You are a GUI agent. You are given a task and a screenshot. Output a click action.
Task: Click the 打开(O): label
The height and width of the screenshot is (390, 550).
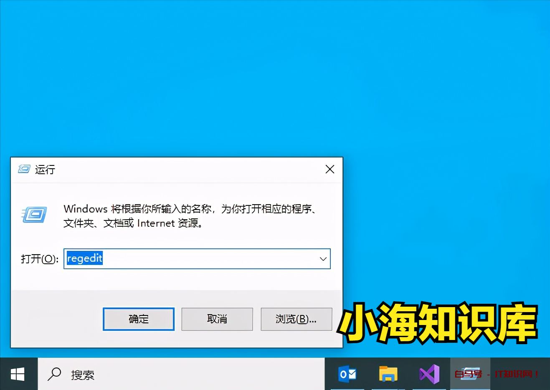(40, 259)
